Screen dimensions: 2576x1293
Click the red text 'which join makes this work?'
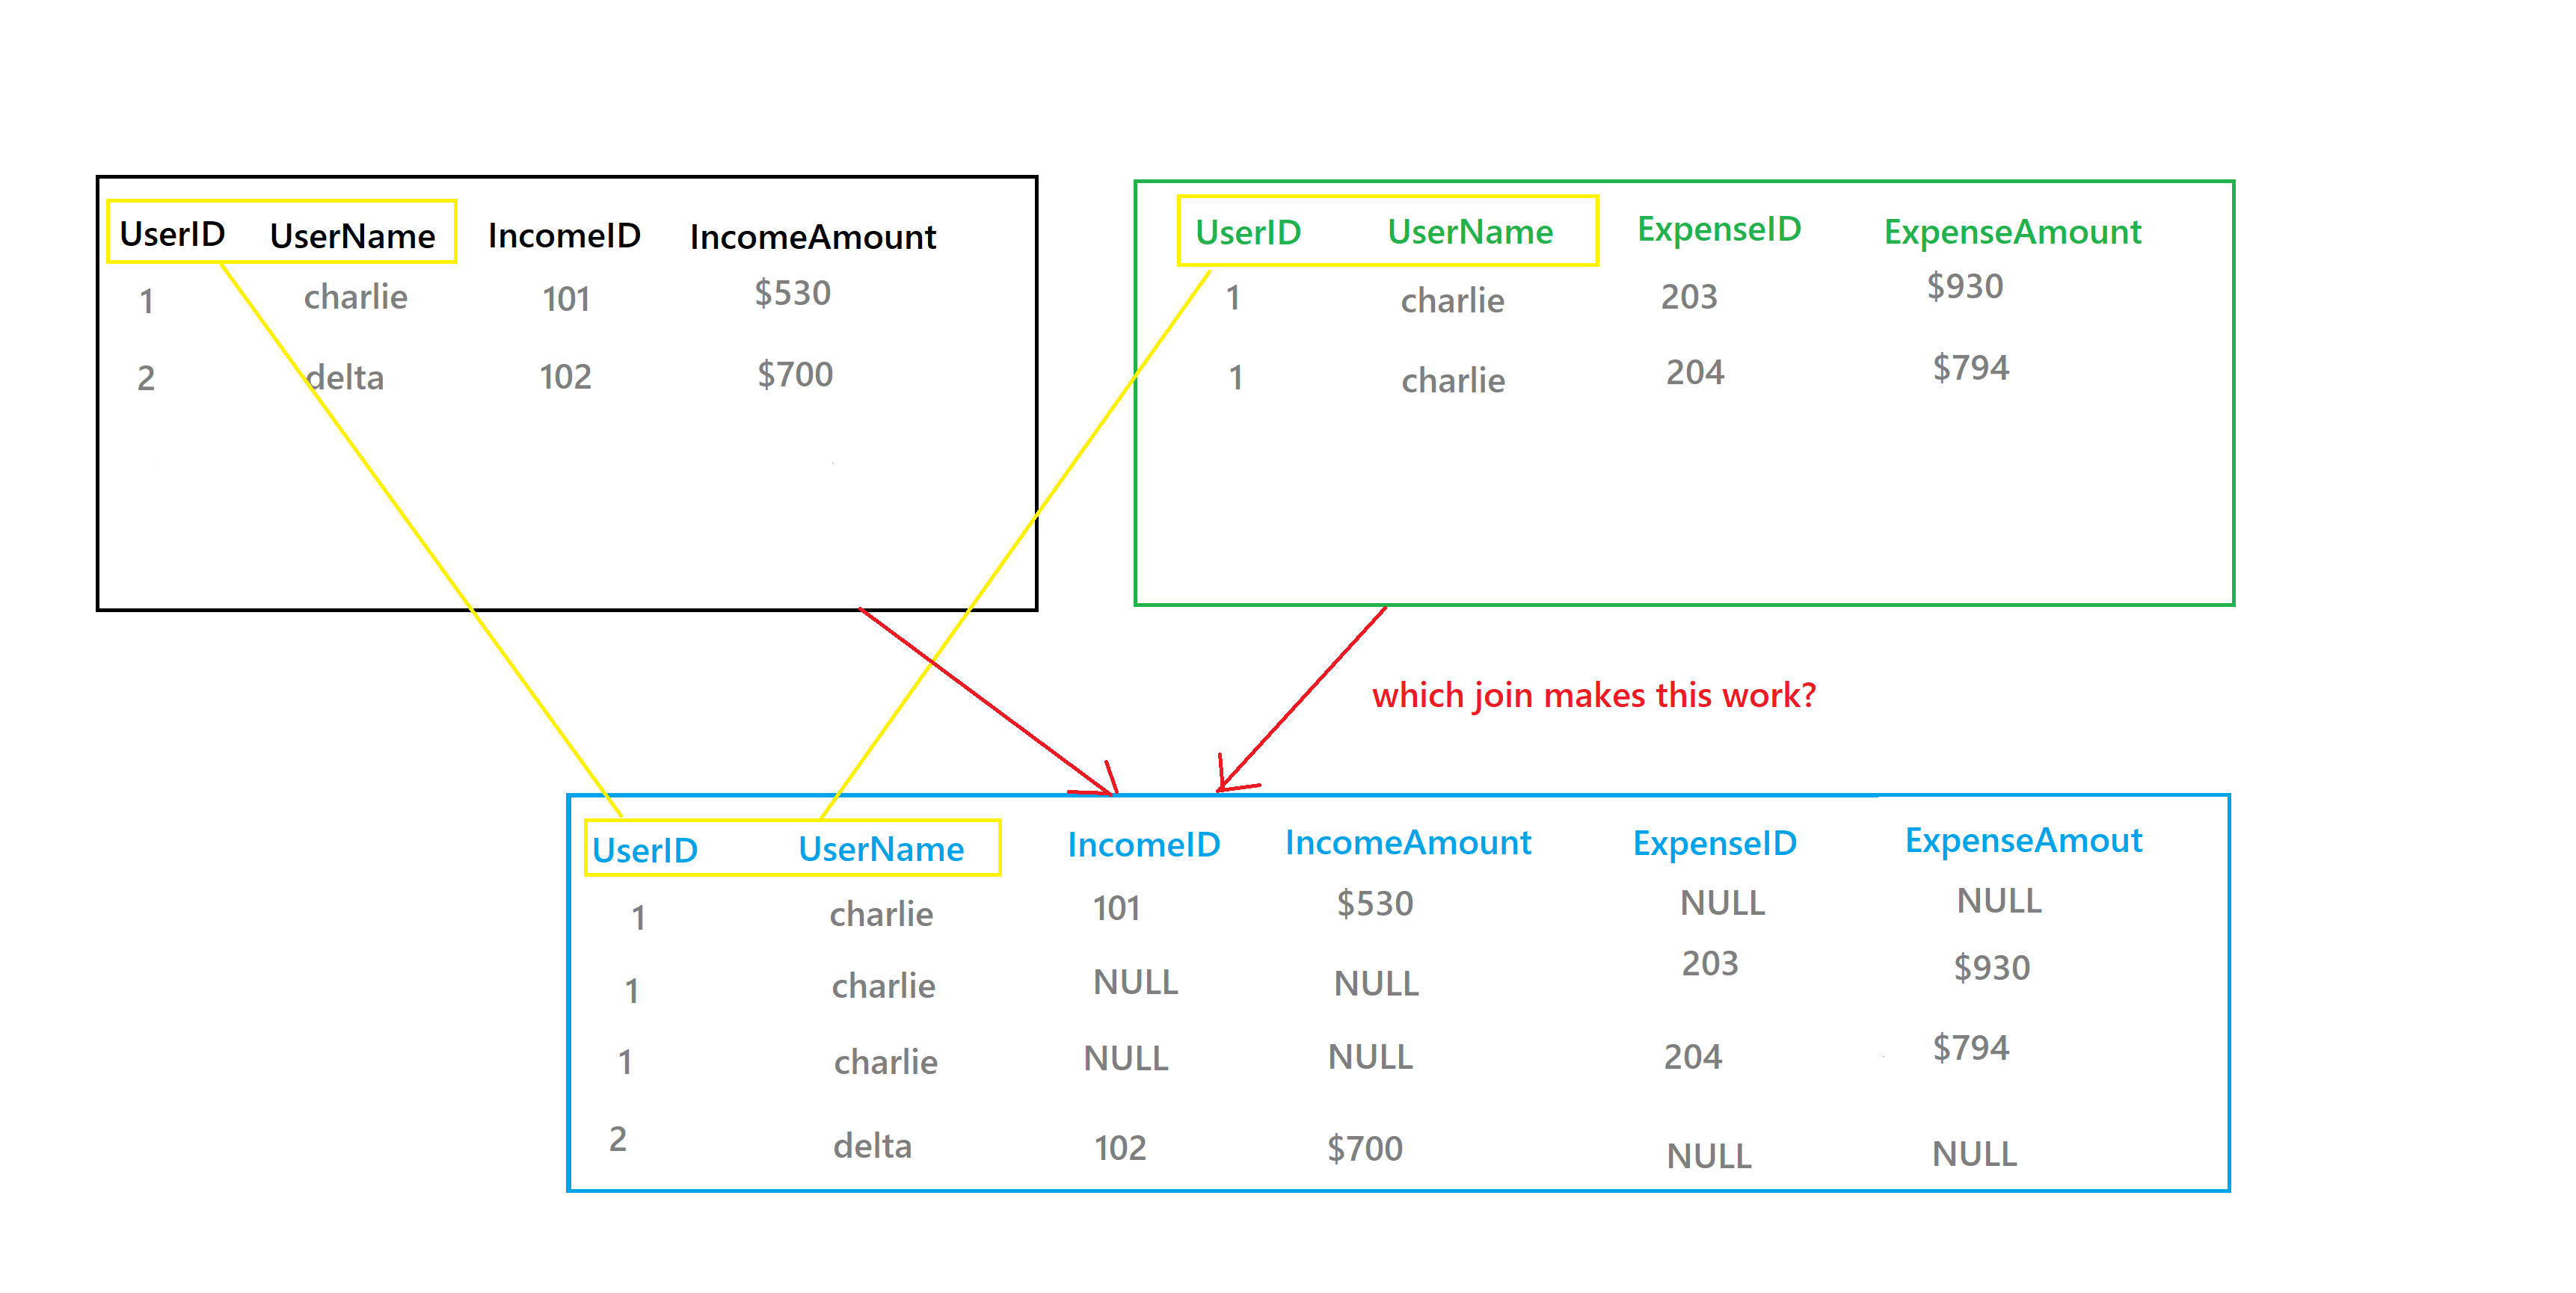(x=1593, y=696)
